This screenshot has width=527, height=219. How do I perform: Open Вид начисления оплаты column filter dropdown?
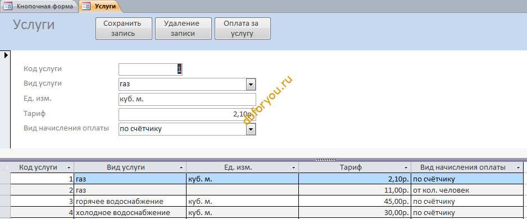[x=518, y=168]
